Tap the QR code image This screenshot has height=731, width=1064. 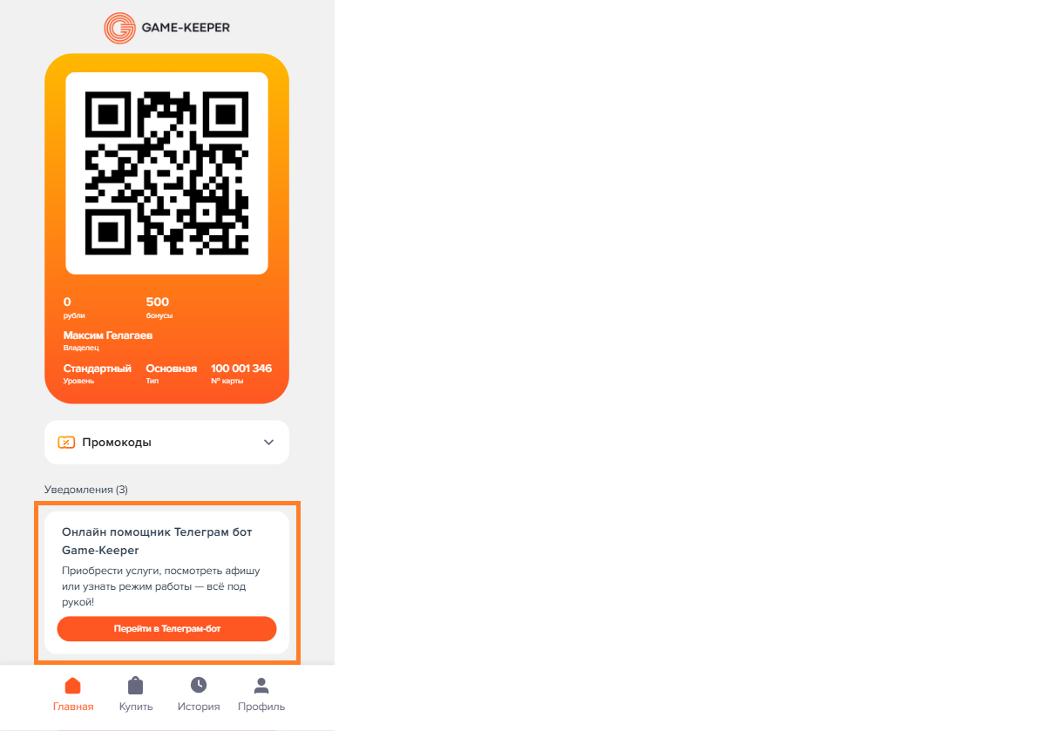[x=166, y=173]
